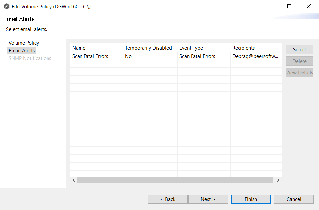319x210 pixels.
Task: Click the Peer app icon in title bar
Action: [x=6, y=6]
